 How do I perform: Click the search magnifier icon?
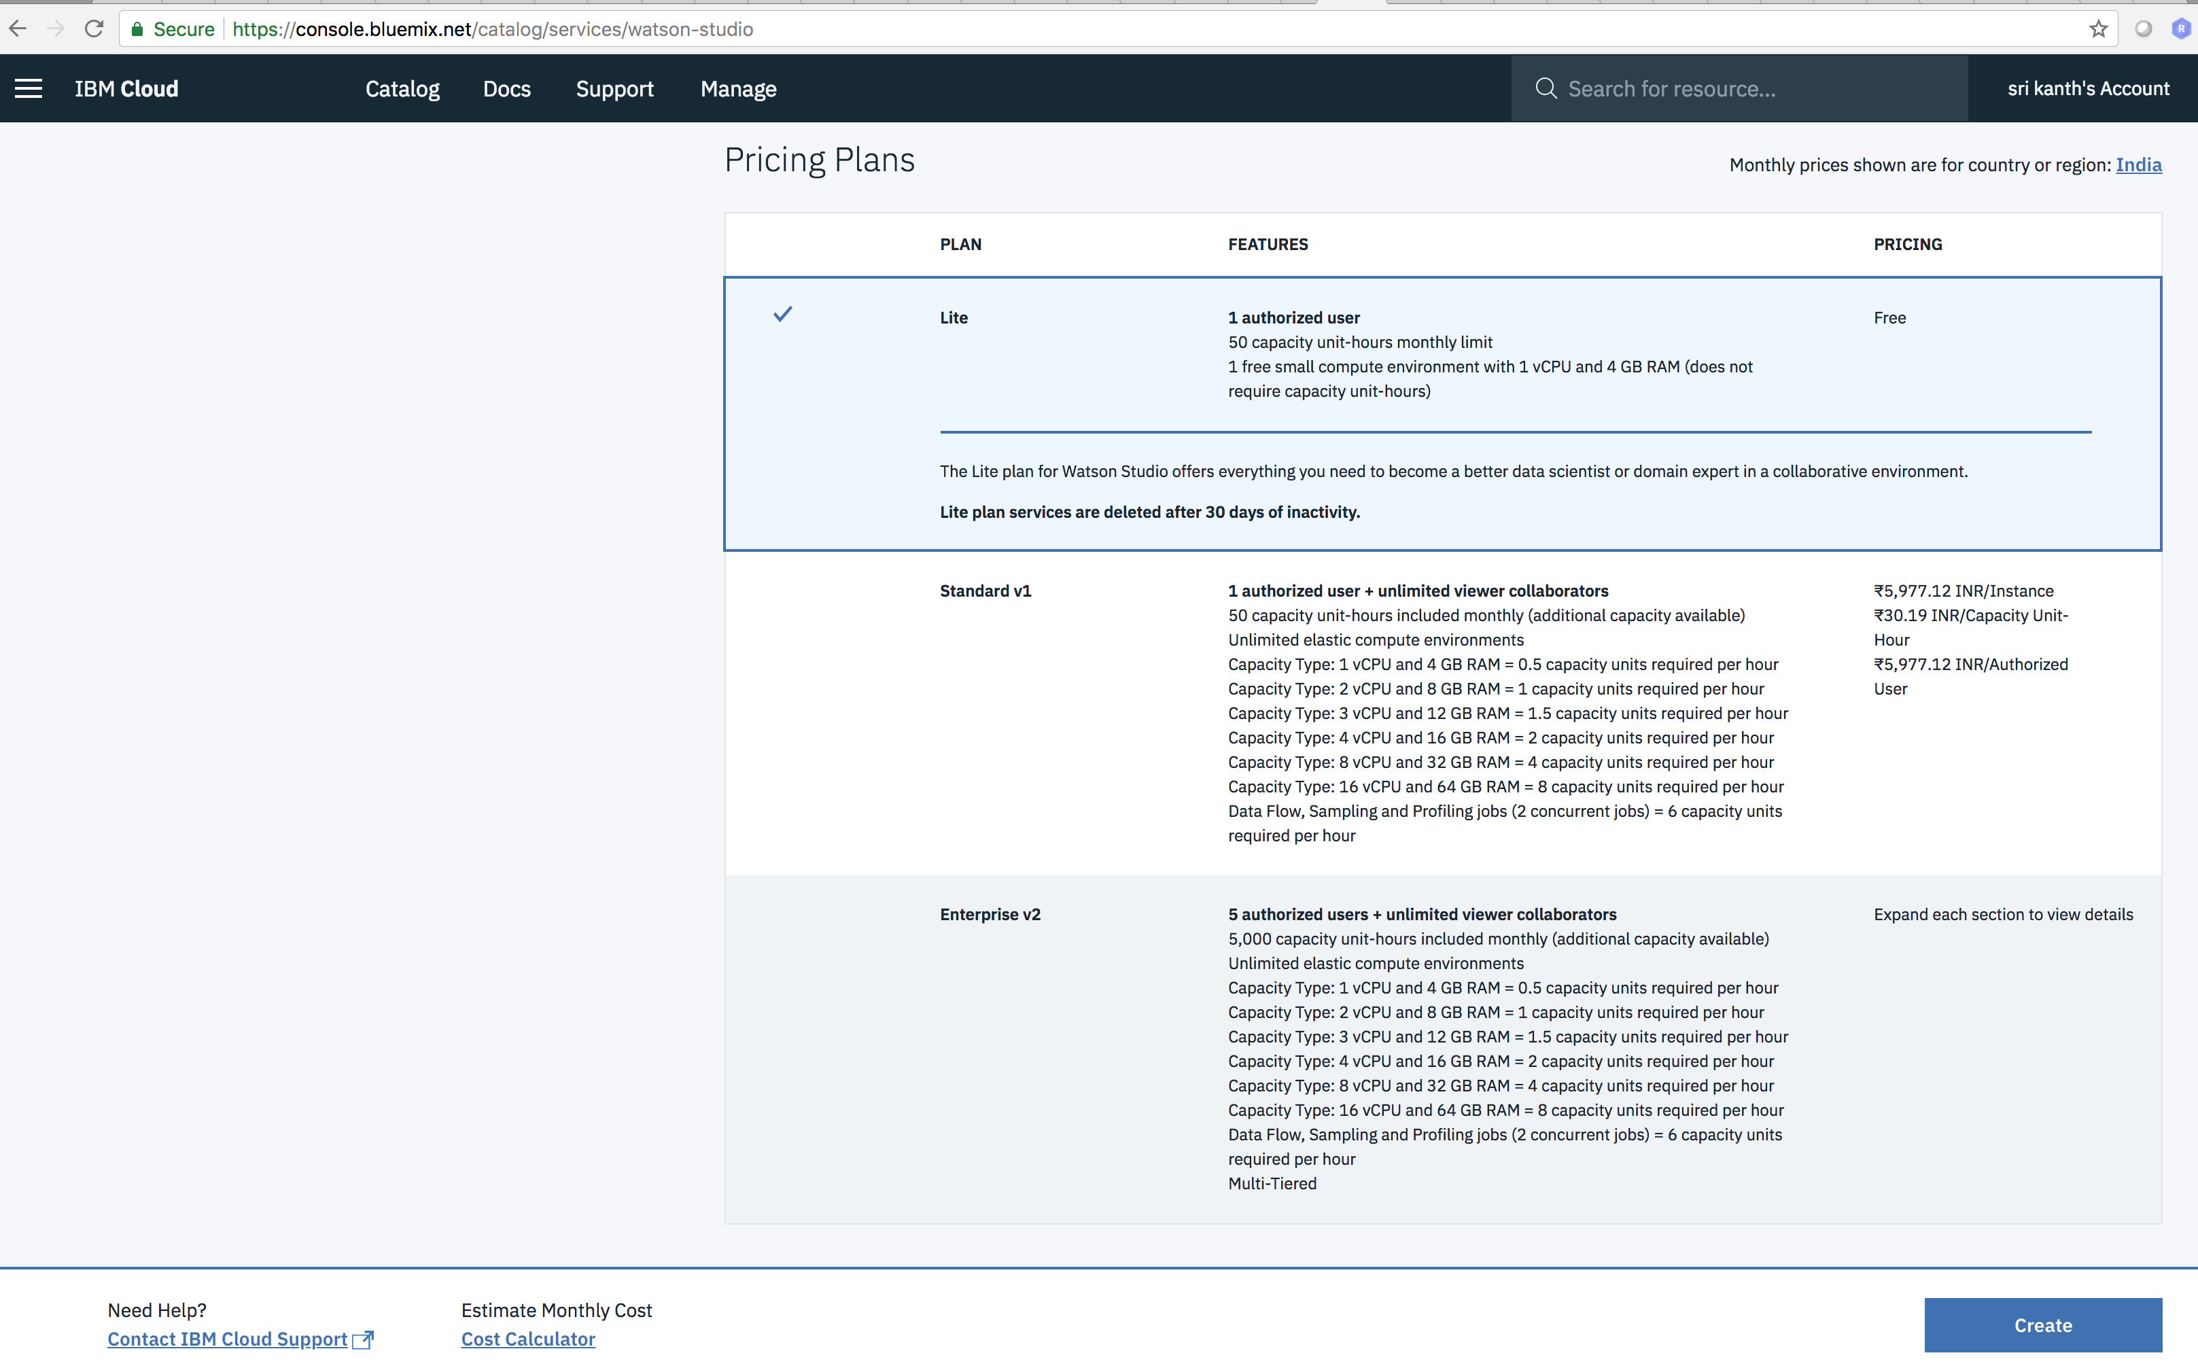1546,88
